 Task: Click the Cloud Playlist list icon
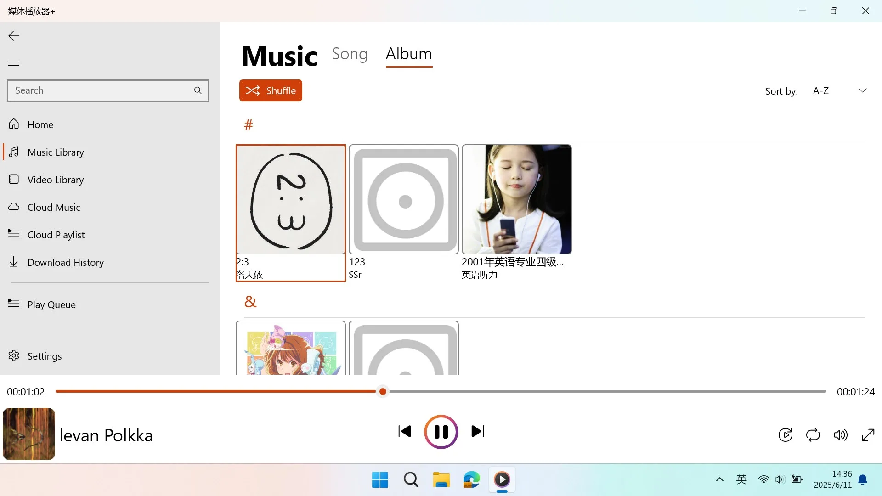[14, 234]
